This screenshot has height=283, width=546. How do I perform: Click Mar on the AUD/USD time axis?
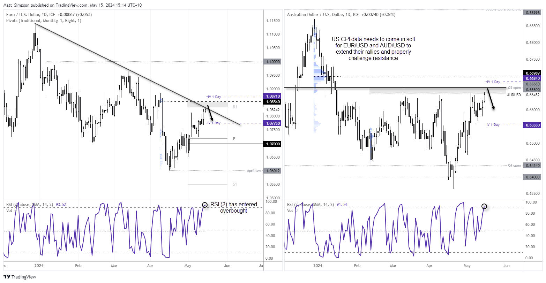click(393, 266)
